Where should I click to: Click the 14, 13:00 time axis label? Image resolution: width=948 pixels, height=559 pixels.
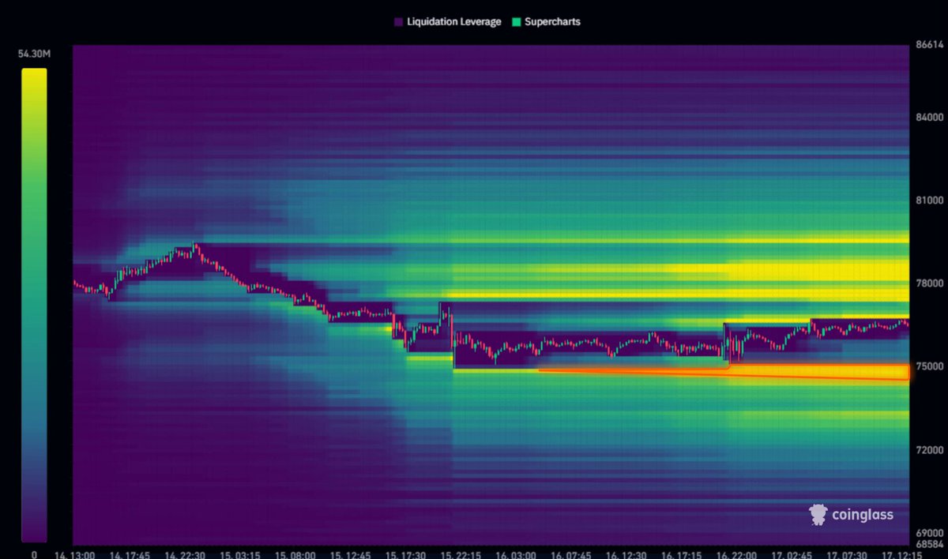[75, 554]
